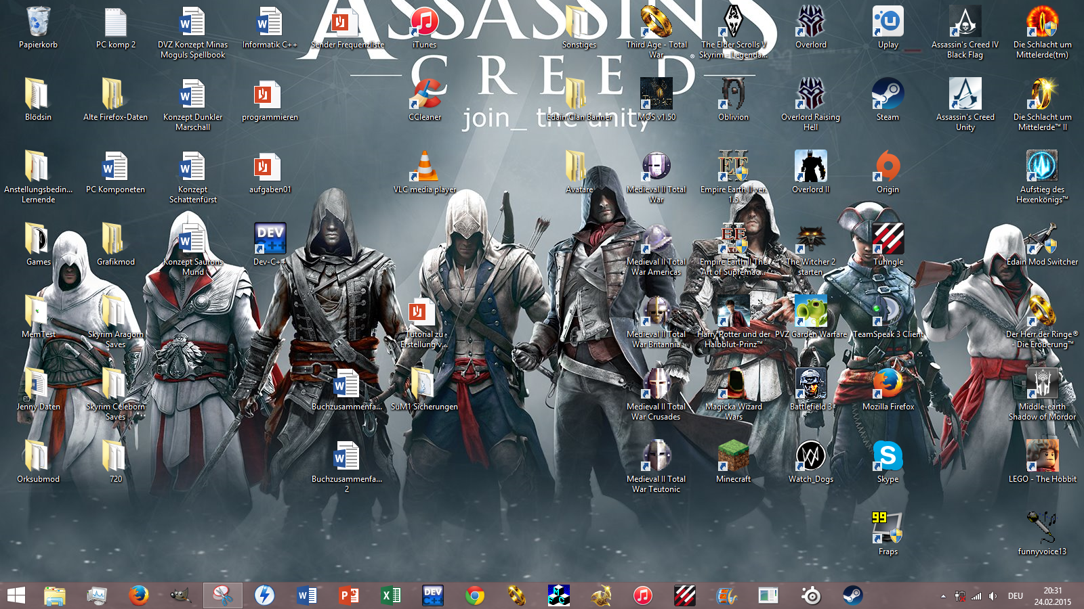Image resolution: width=1084 pixels, height=609 pixels.
Task: Open Skyrim Aragorn Saves folder
Action: (x=115, y=311)
